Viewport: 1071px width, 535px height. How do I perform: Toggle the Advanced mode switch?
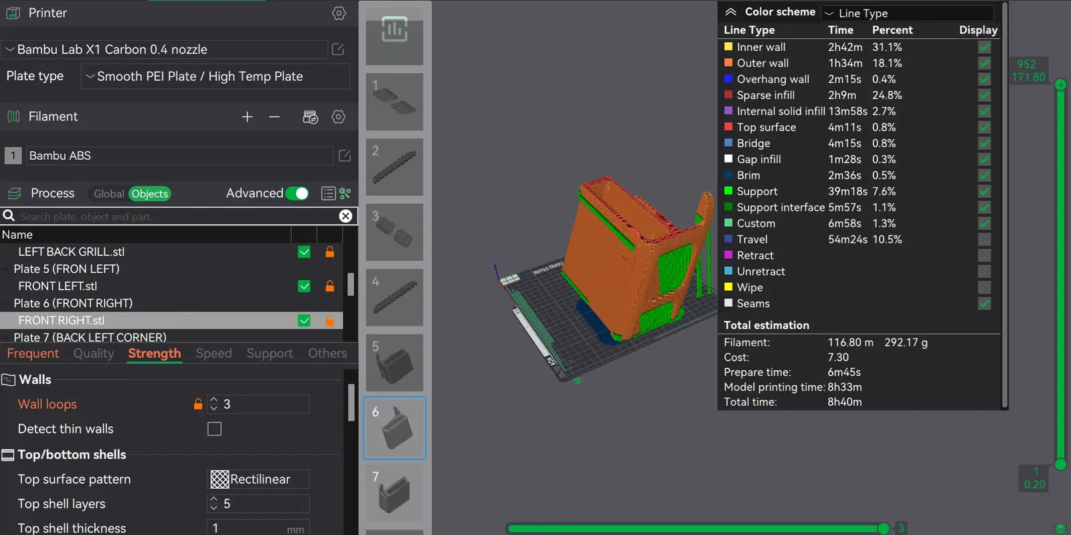point(297,193)
